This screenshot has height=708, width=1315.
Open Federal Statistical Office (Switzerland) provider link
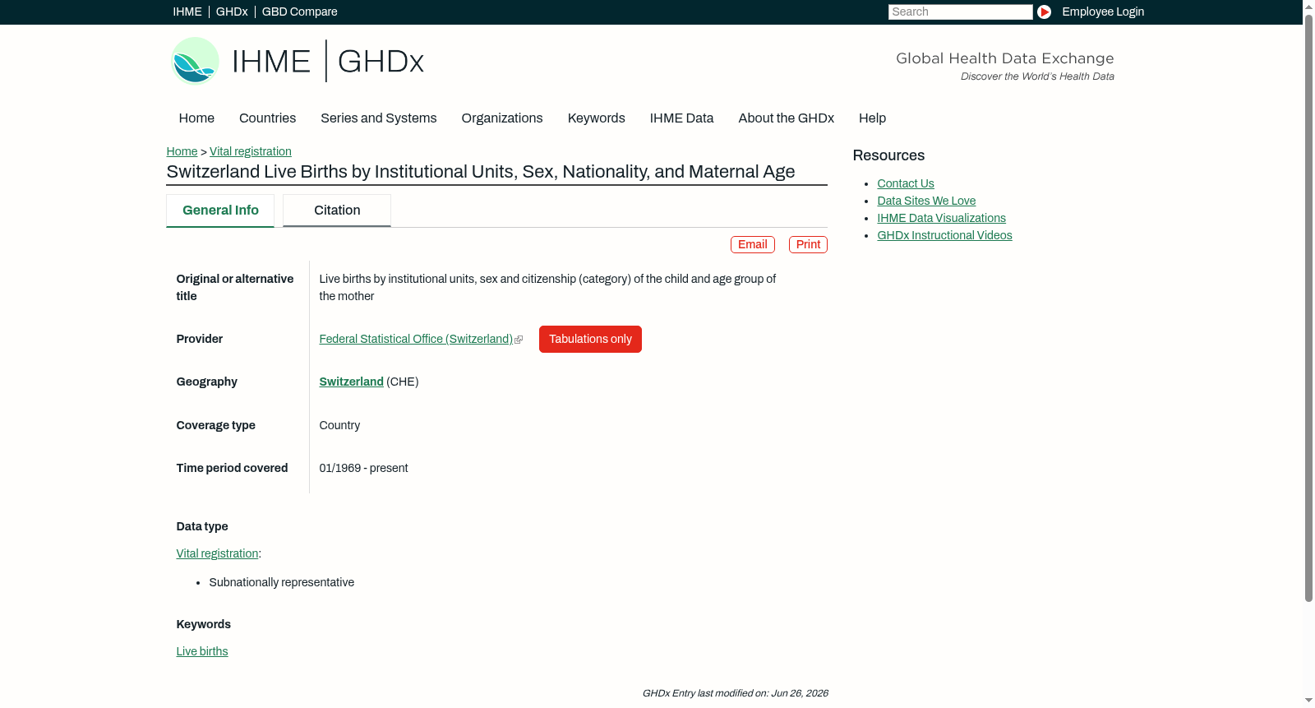416,340
